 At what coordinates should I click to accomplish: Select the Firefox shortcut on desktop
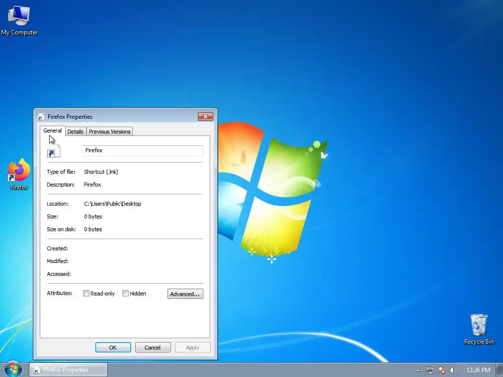(19, 174)
